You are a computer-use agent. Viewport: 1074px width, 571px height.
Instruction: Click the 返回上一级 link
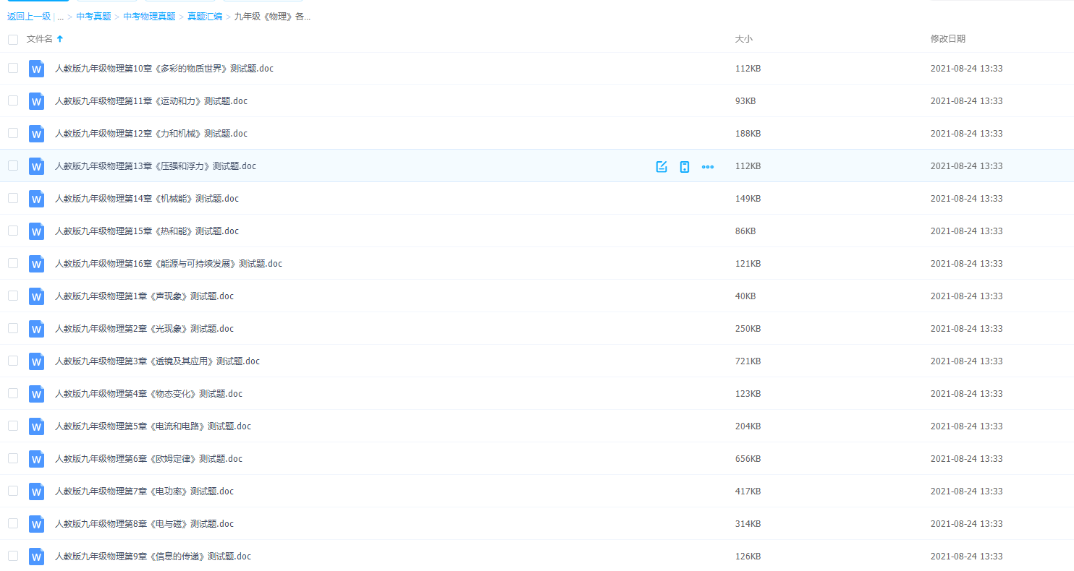pos(28,17)
